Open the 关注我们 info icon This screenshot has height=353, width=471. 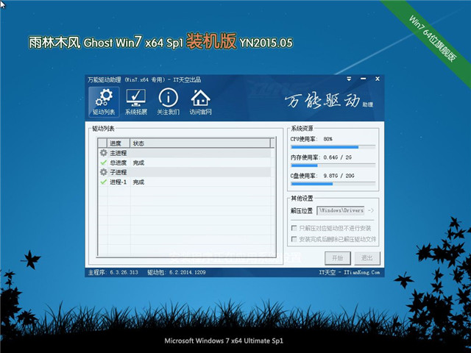169,102
